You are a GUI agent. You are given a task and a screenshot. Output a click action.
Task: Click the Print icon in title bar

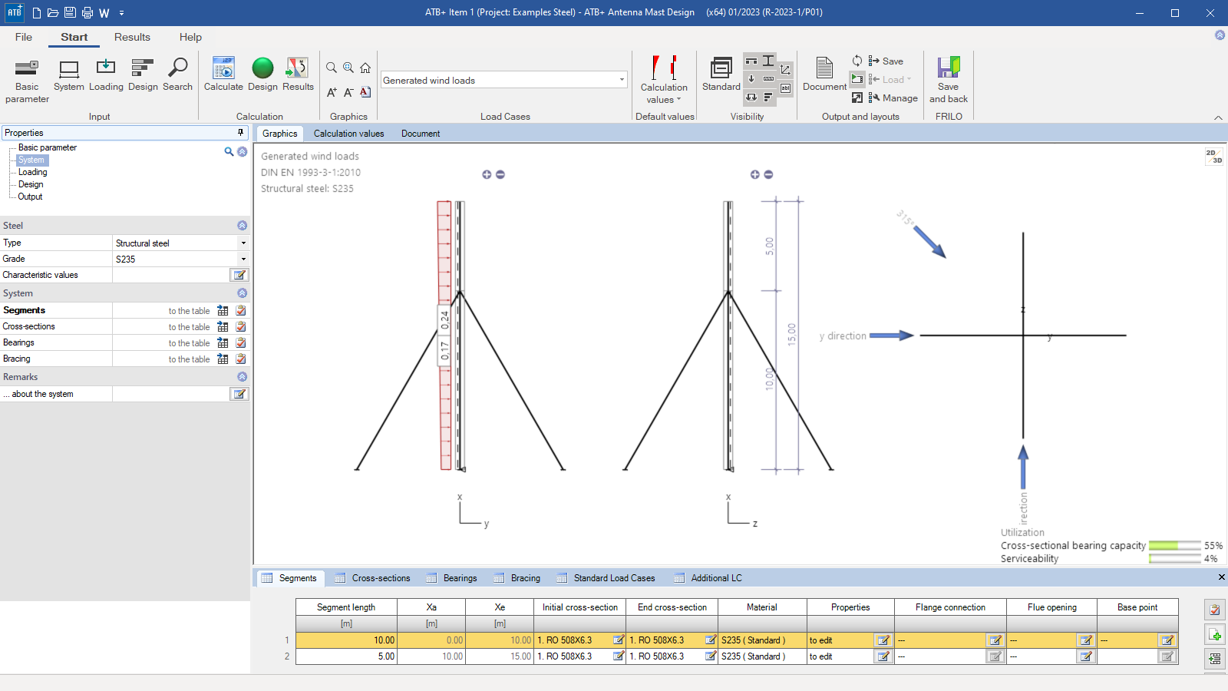pyautogui.click(x=87, y=12)
